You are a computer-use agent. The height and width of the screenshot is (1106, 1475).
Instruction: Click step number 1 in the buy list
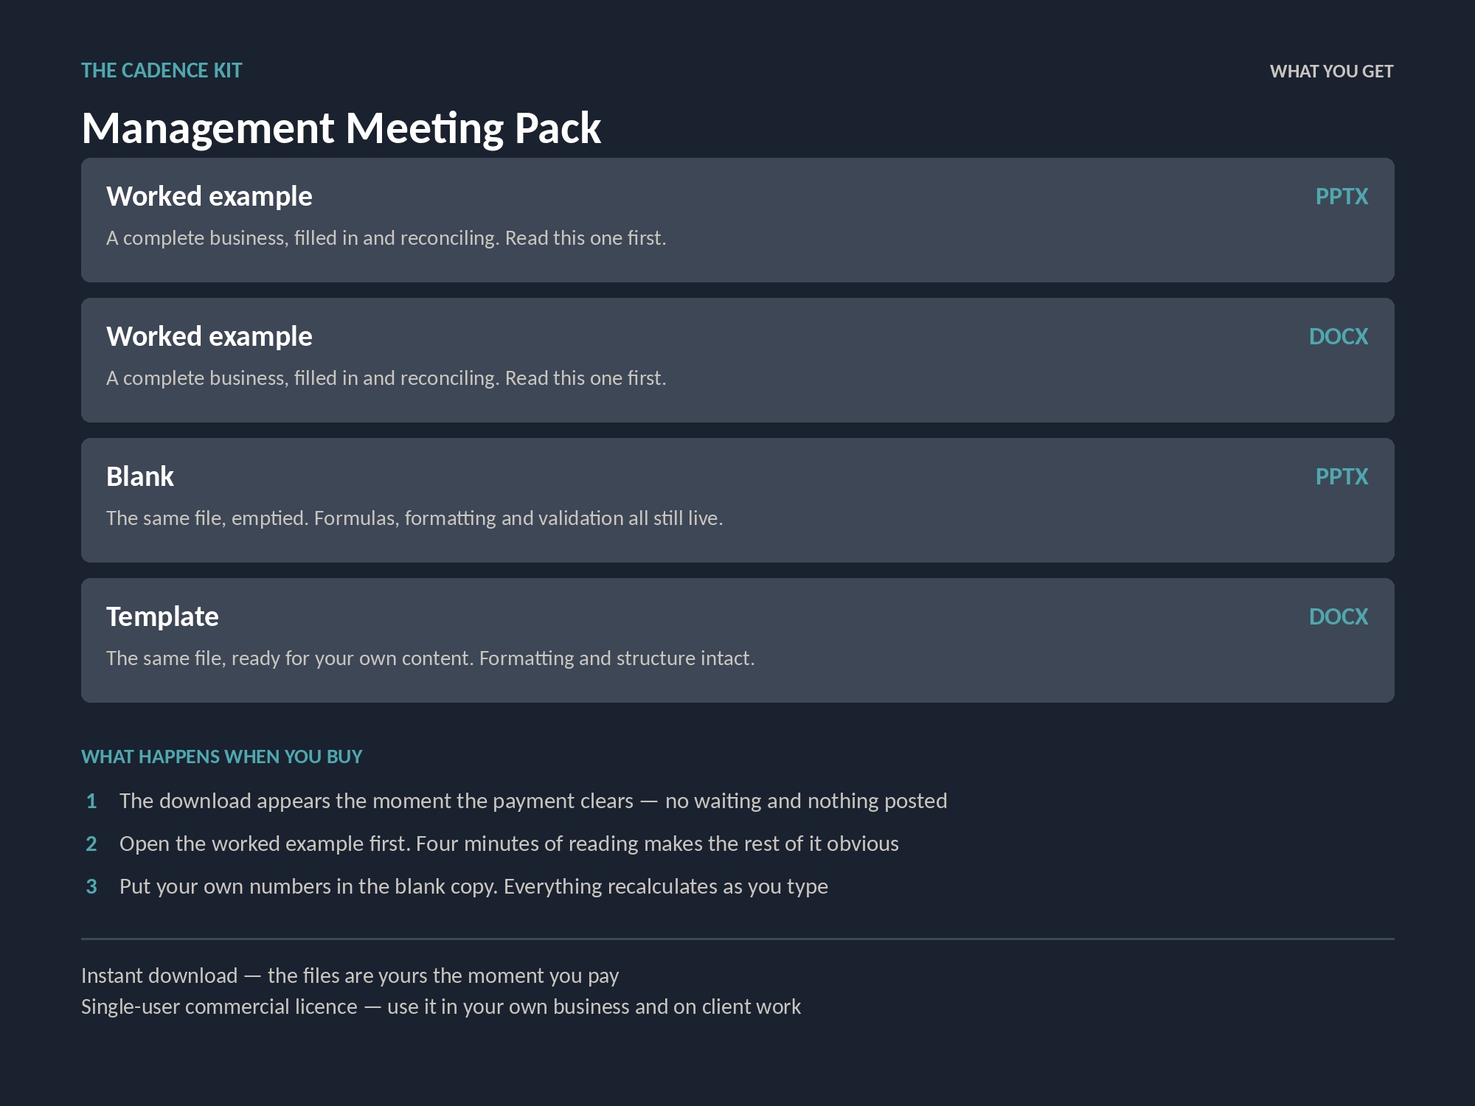(91, 801)
